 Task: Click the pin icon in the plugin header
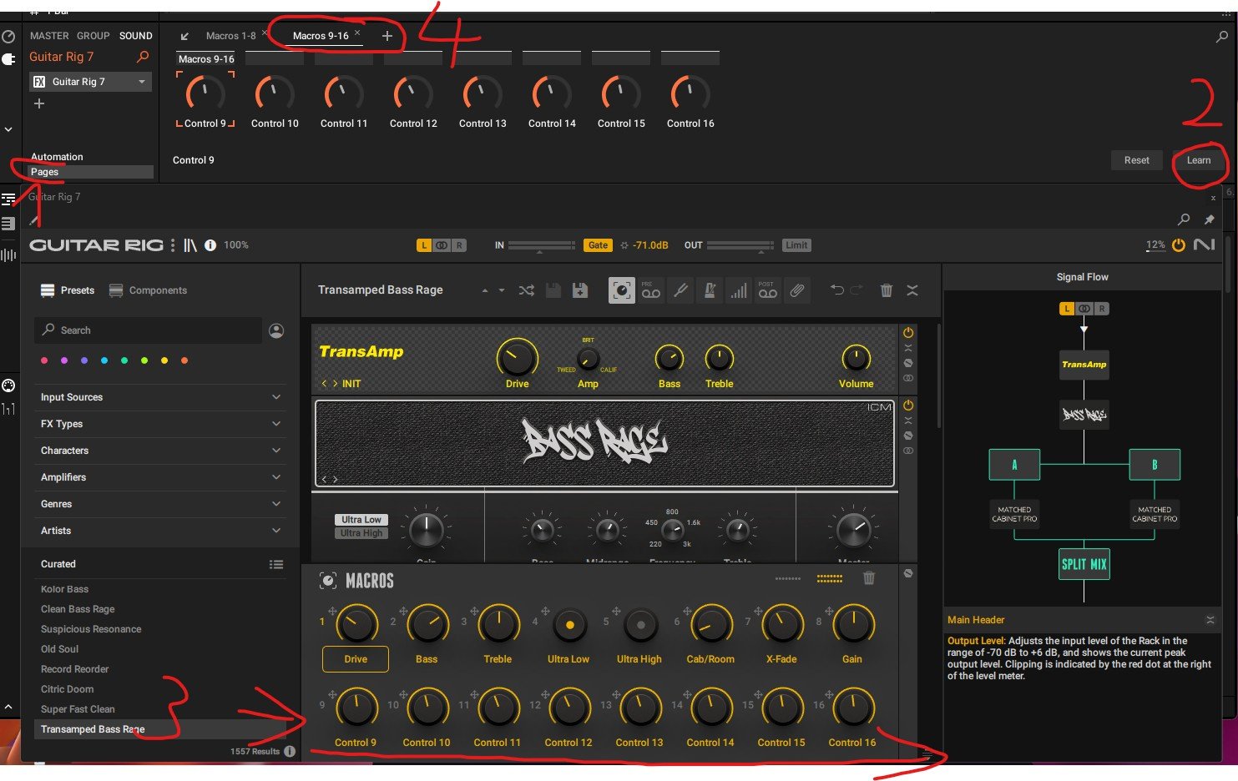(1209, 219)
